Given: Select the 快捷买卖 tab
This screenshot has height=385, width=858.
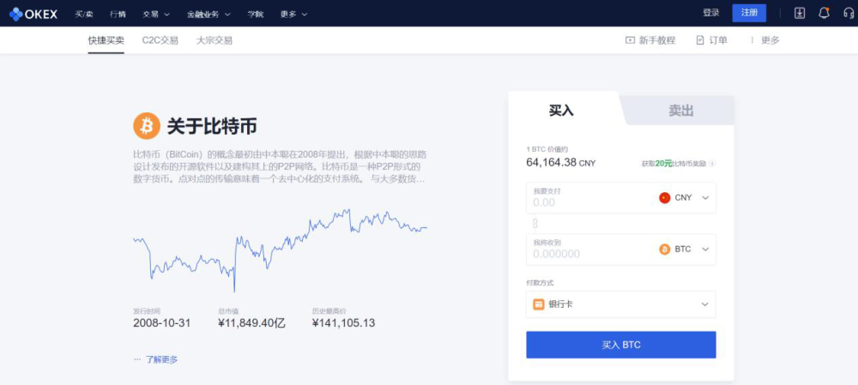Looking at the screenshot, I should click(x=106, y=40).
